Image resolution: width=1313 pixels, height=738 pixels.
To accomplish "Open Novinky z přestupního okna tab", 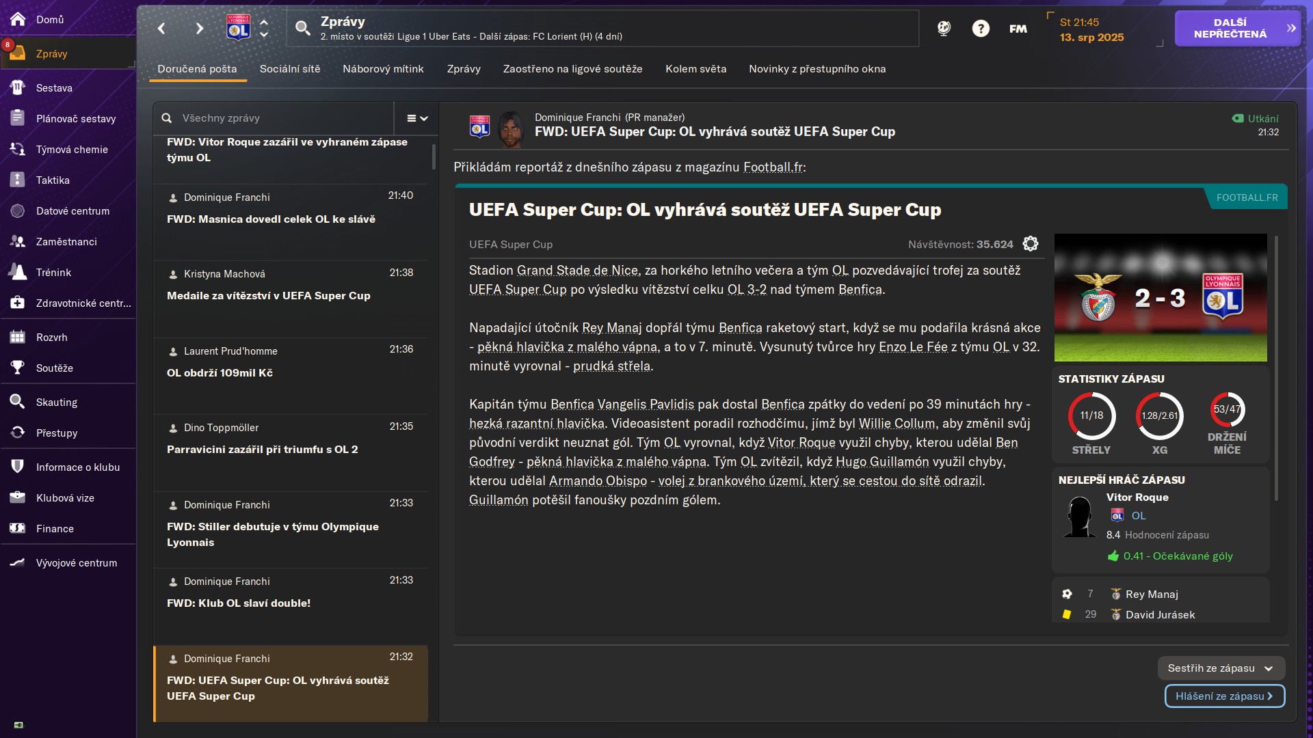I will pyautogui.click(x=817, y=69).
